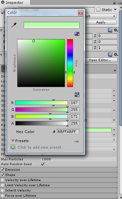Image resolution: width=122 pixels, height=199 pixels.
Task: Collapse the Transform component foldout arrow
Action: tap(1, 31)
